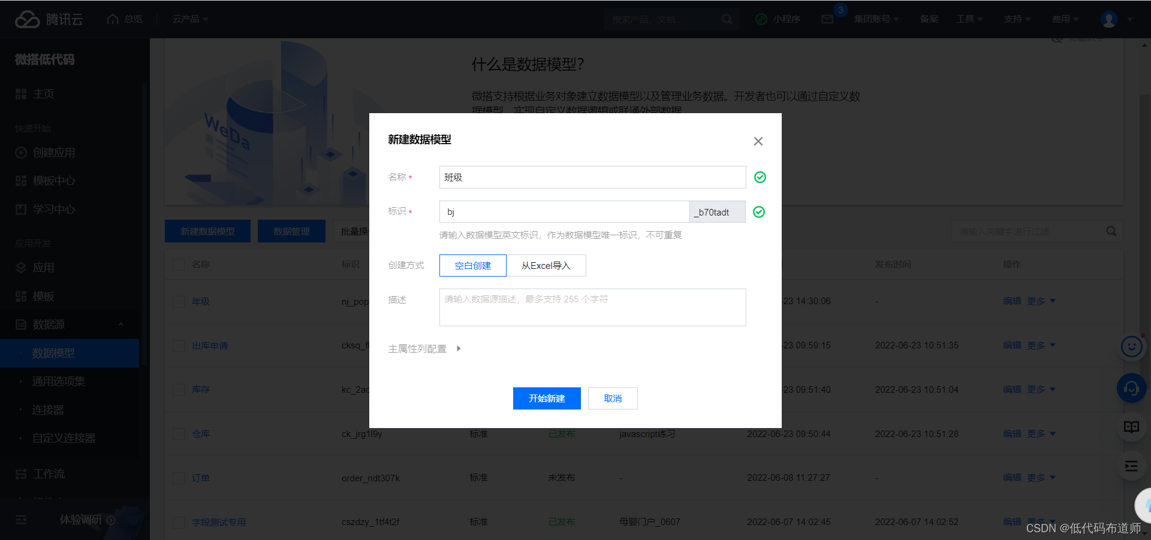Click the 开始新建 button

547,398
